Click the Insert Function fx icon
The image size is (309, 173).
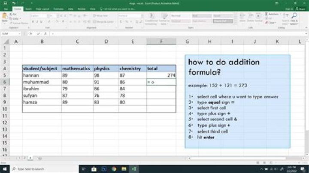pos(45,33)
